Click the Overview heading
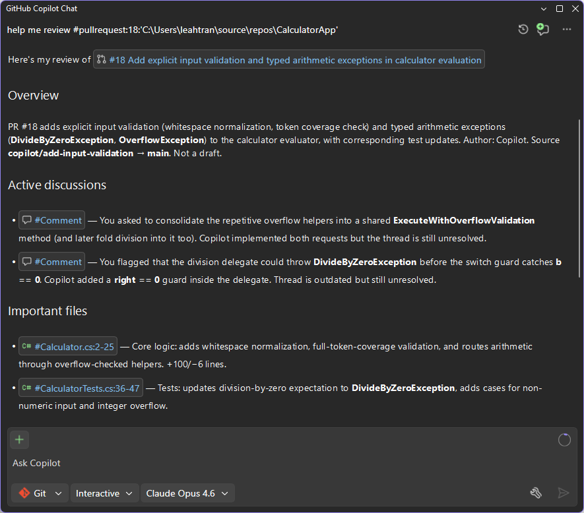The width and height of the screenshot is (584, 513). click(34, 96)
